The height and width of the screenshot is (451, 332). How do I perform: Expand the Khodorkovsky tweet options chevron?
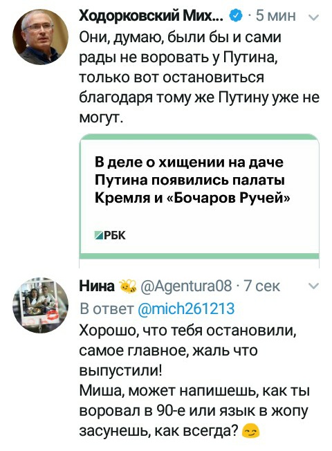coord(313,17)
